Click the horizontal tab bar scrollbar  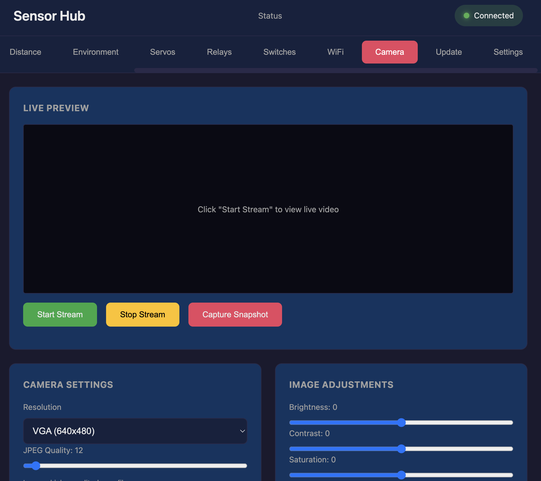click(336, 70)
